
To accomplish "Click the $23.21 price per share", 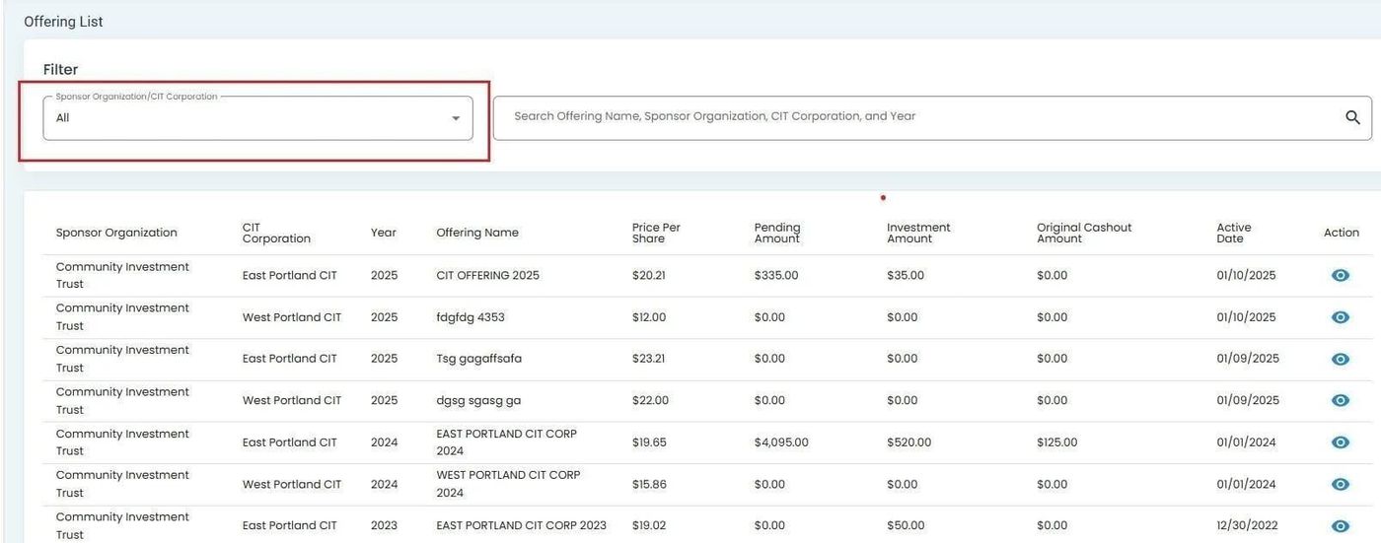I will [x=649, y=359].
